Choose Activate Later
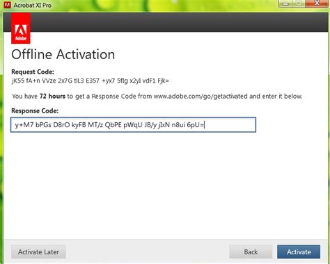Image resolution: width=330 pixels, height=264 pixels. click(x=38, y=251)
